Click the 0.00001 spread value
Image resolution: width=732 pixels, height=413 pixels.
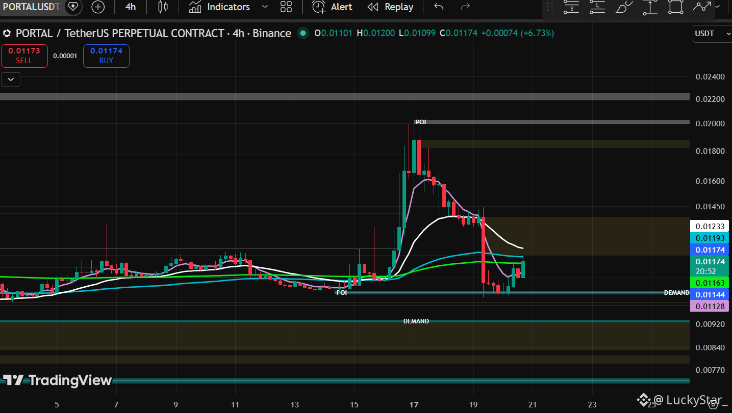coord(65,56)
